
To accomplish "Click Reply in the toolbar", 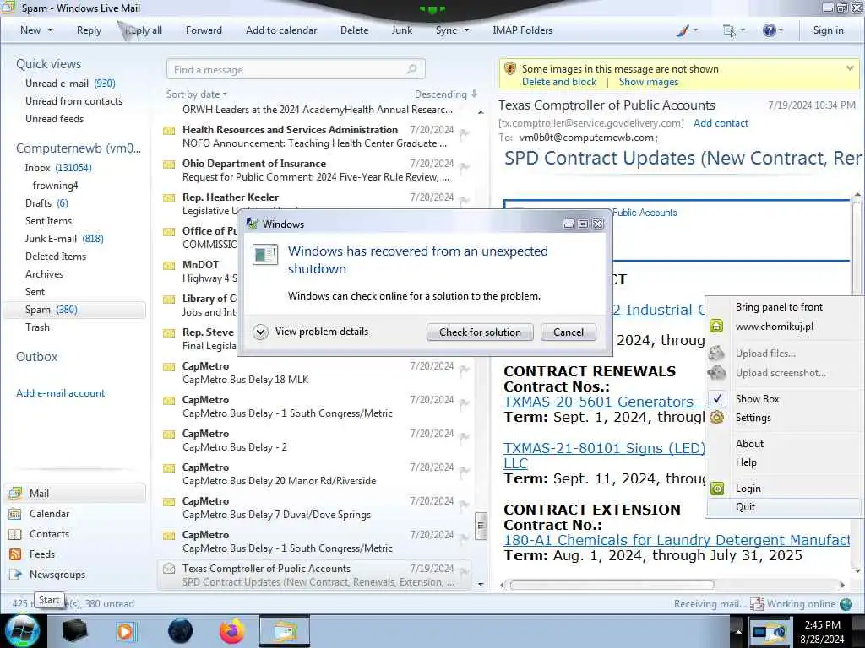I will point(89,30).
